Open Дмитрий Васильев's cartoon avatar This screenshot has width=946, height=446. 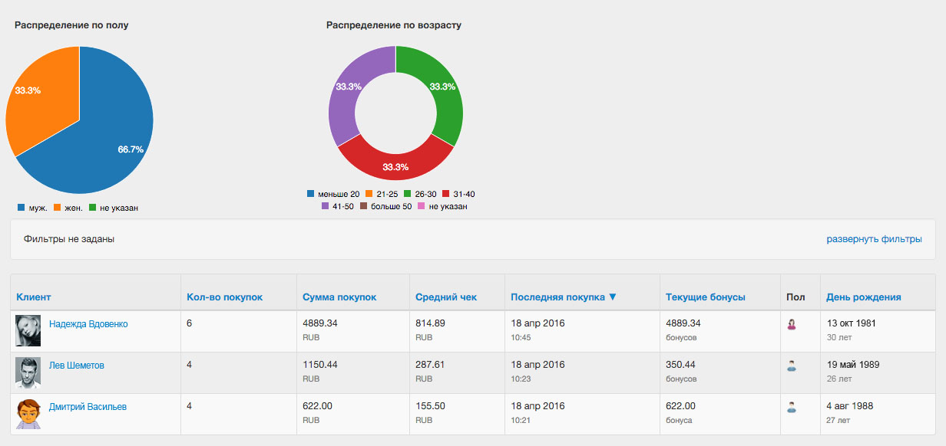pyautogui.click(x=28, y=414)
